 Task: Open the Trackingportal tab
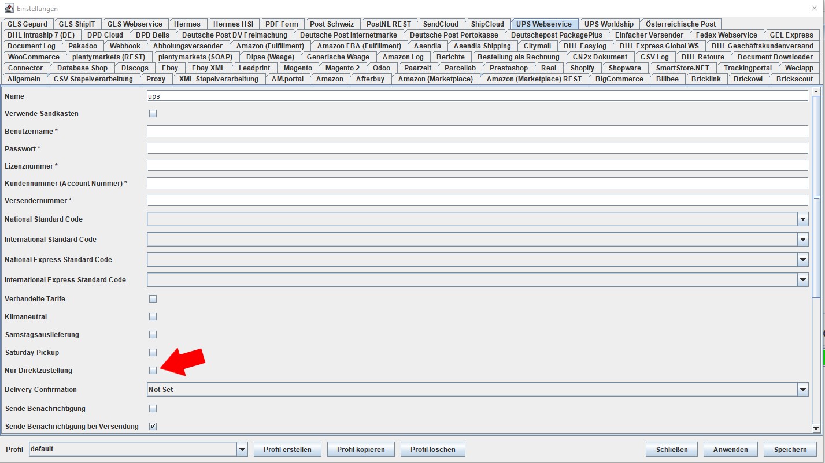pos(748,68)
